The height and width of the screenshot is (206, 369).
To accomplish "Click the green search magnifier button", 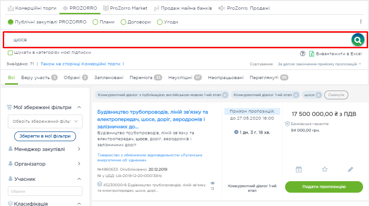I will pyautogui.click(x=357, y=40).
